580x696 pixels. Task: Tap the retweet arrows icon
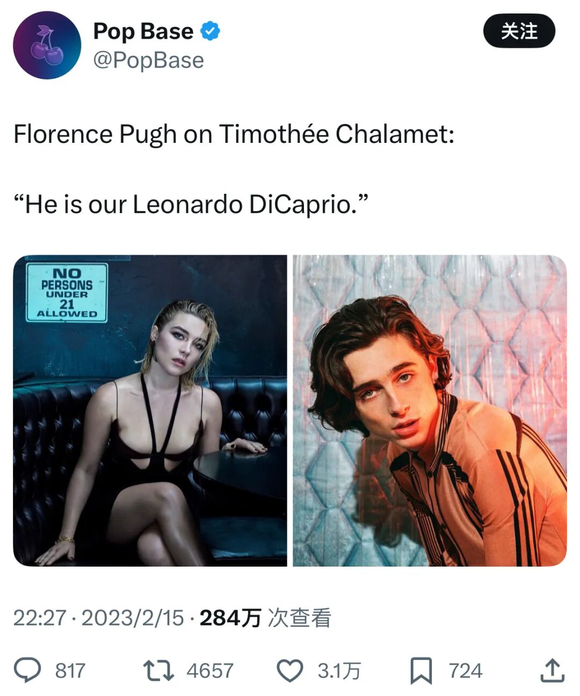pyautogui.click(x=158, y=671)
